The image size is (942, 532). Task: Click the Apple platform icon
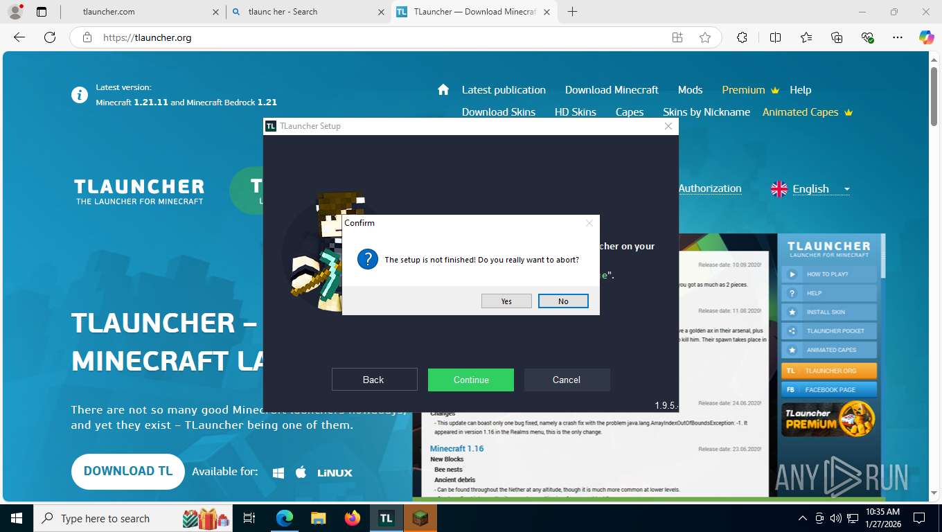[x=301, y=472]
